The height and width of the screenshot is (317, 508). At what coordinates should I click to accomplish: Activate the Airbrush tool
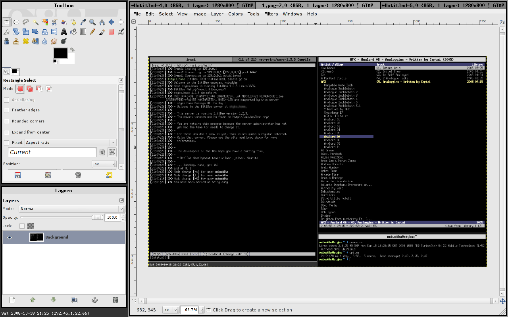[x=121, y=32]
